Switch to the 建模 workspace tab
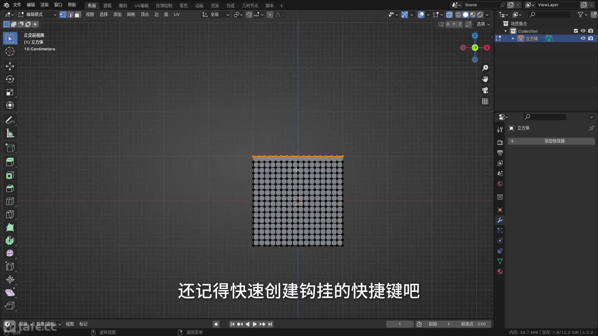Screen dimensions: 598x336 107,6
